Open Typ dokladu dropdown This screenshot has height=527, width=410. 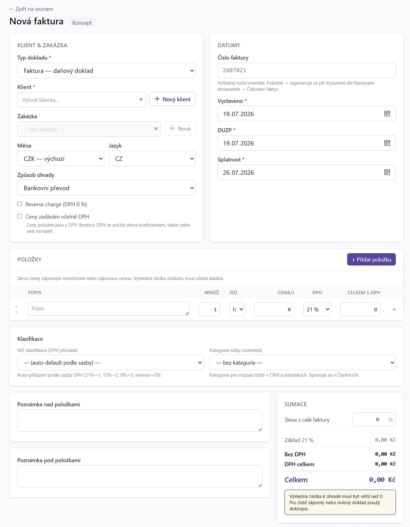[x=106, y=70]
